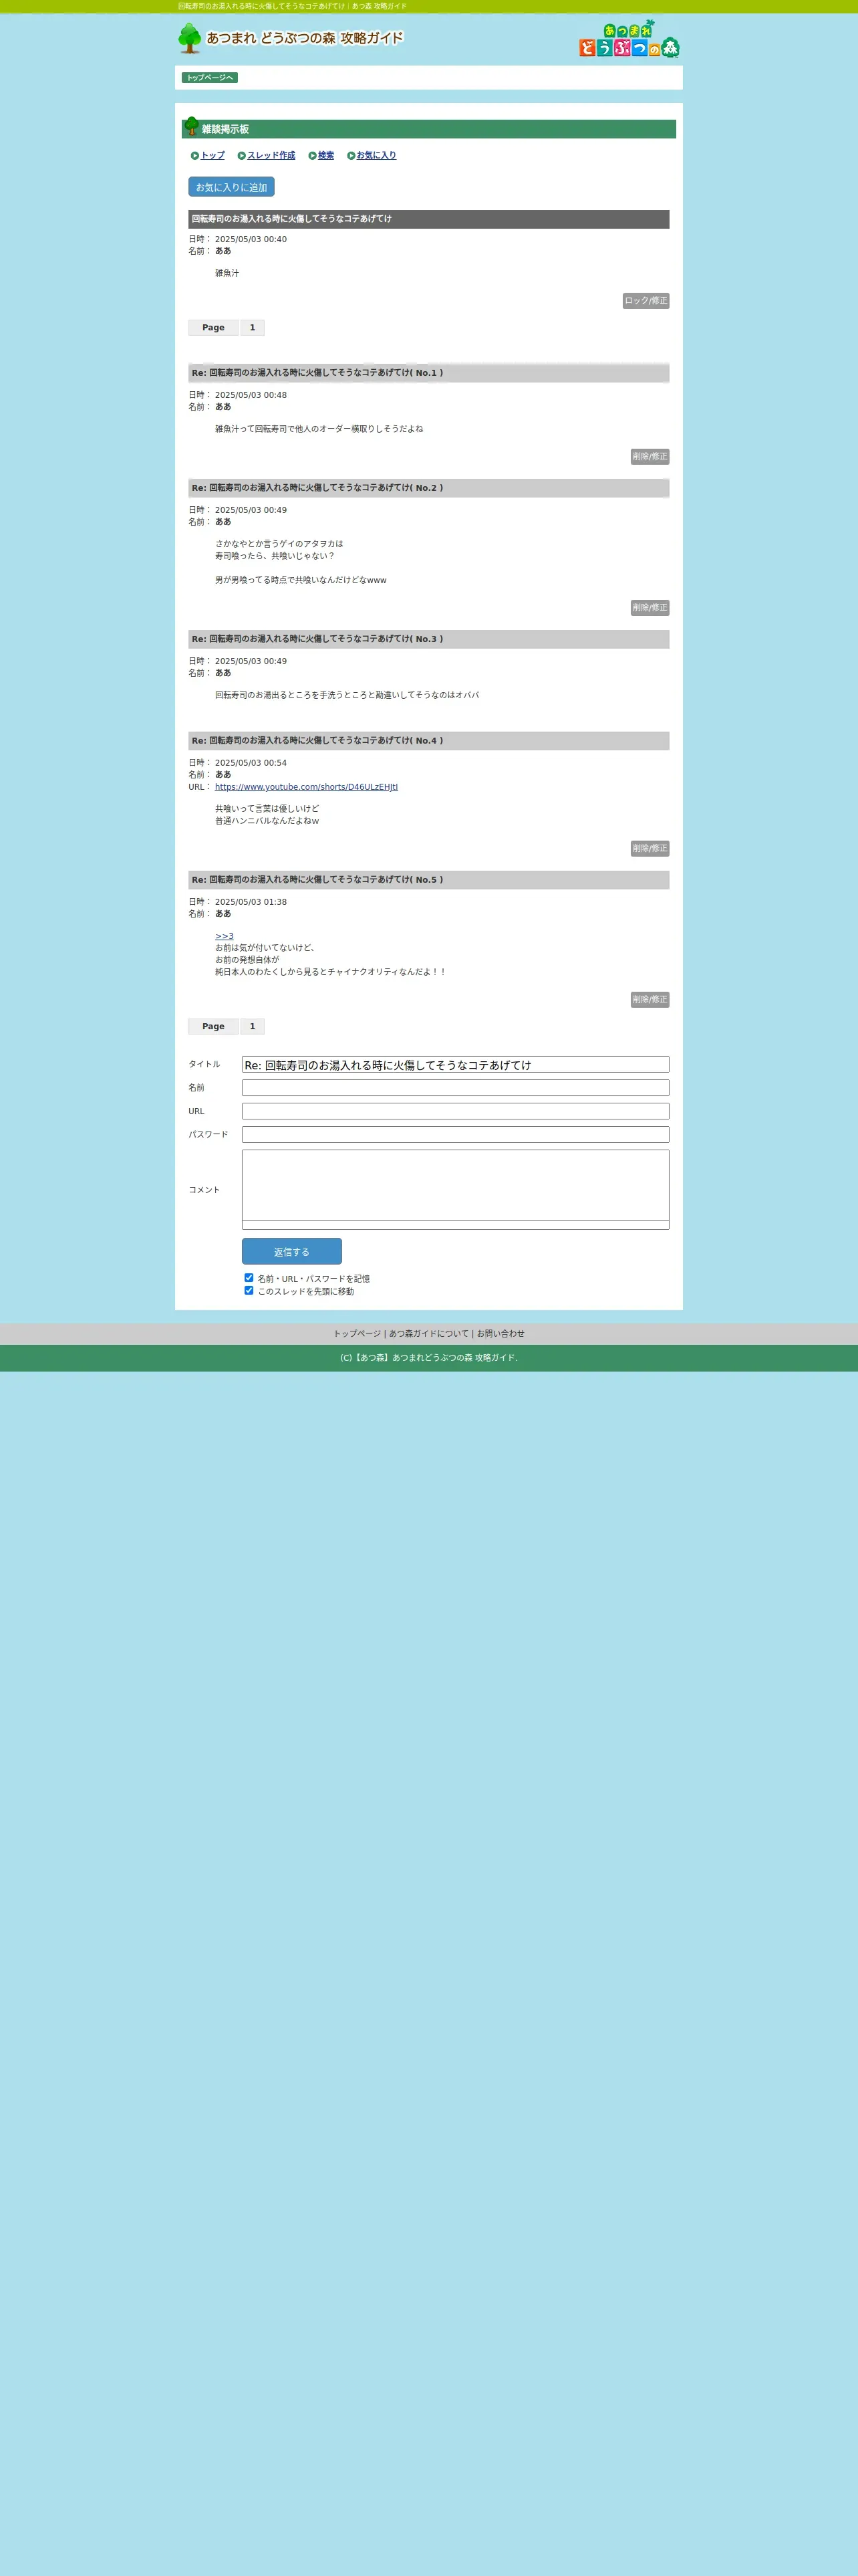Click the あつまれ どうぶつの森 攻略ガイド title
Image resolution: width=858 pixels, height=2576 pixels.
[x=305, y=38]
